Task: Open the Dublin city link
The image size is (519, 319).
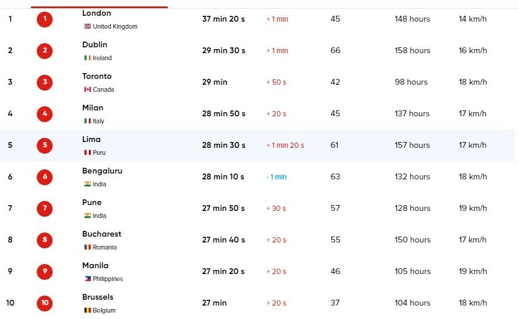Action: [x=95, y=44]
